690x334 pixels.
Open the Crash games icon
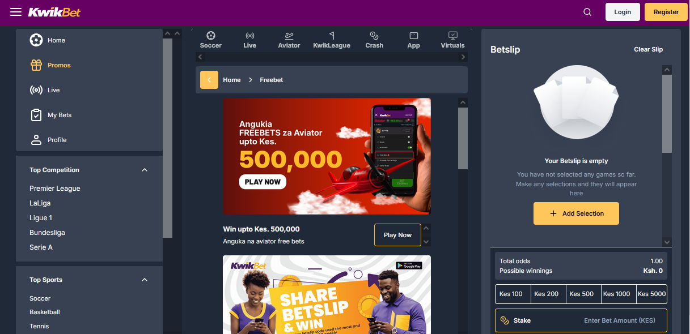[374, 36]
